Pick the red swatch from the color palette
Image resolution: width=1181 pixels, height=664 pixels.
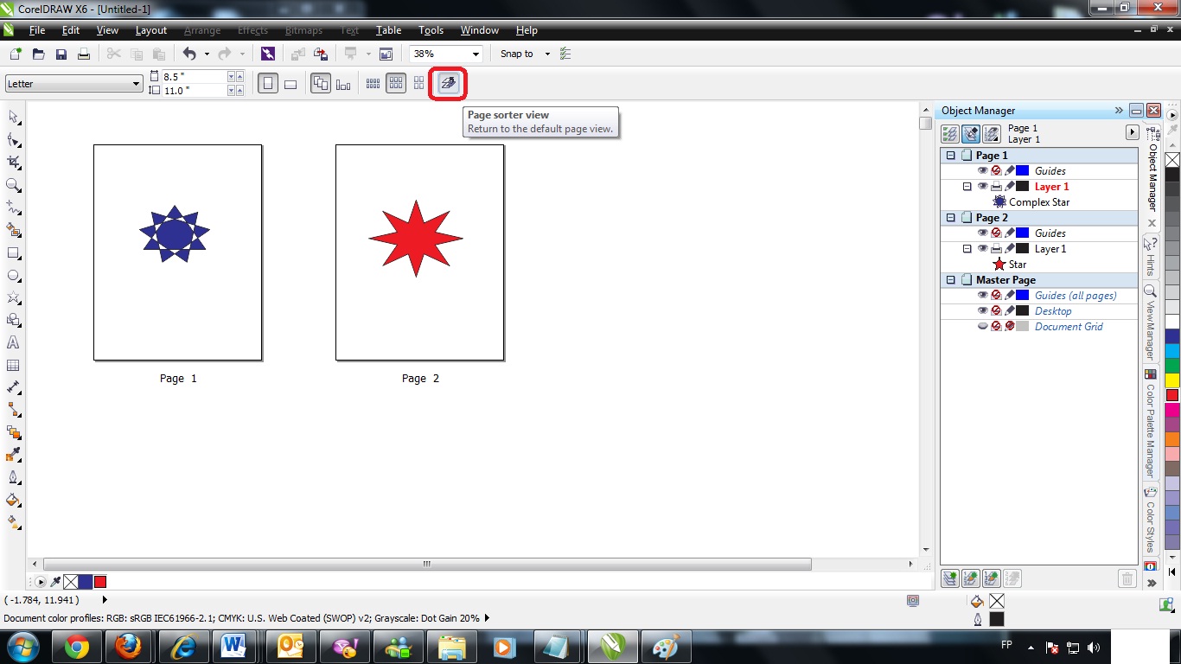click(x=1171, y=395)
